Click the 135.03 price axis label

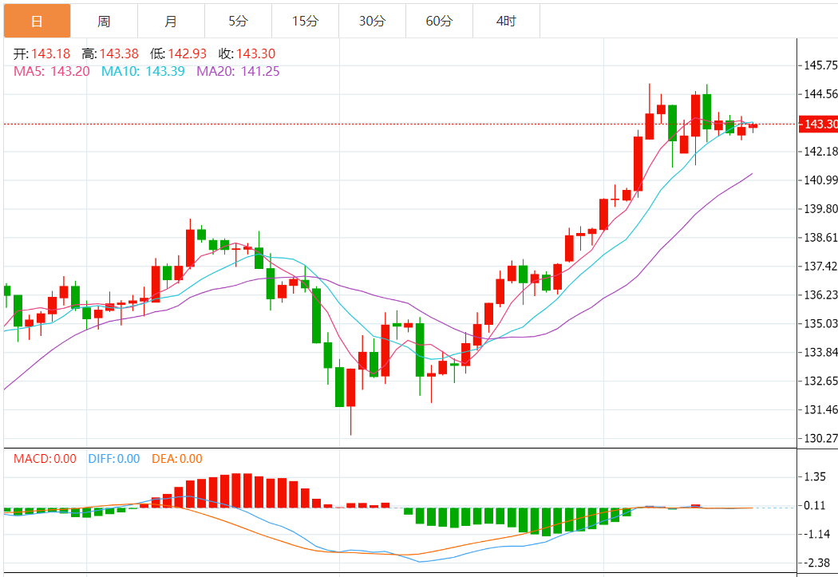point(820,324)
